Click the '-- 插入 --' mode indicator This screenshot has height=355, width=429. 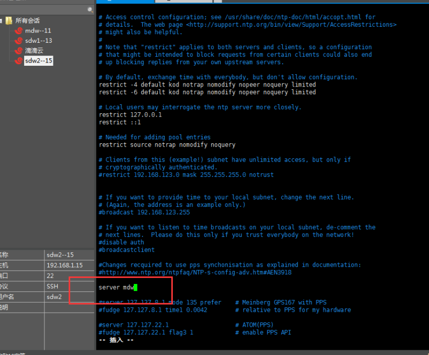click(116, 340)
